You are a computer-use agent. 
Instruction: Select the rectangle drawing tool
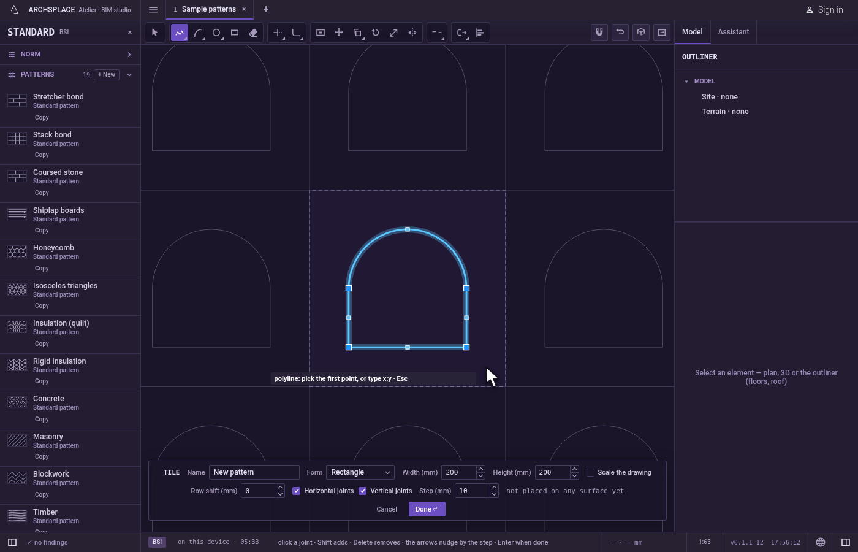[x=235, y=33]
